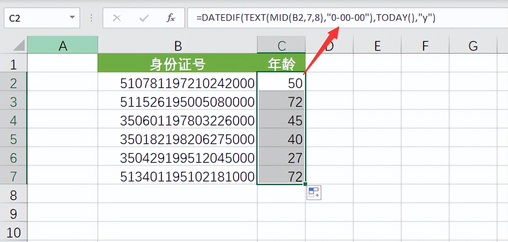The image size is (508, 242).
Task: Select column header B
Action: [x=178, y=45]
